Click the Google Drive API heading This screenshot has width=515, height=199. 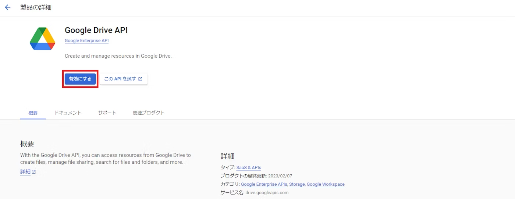click(96, 30)
